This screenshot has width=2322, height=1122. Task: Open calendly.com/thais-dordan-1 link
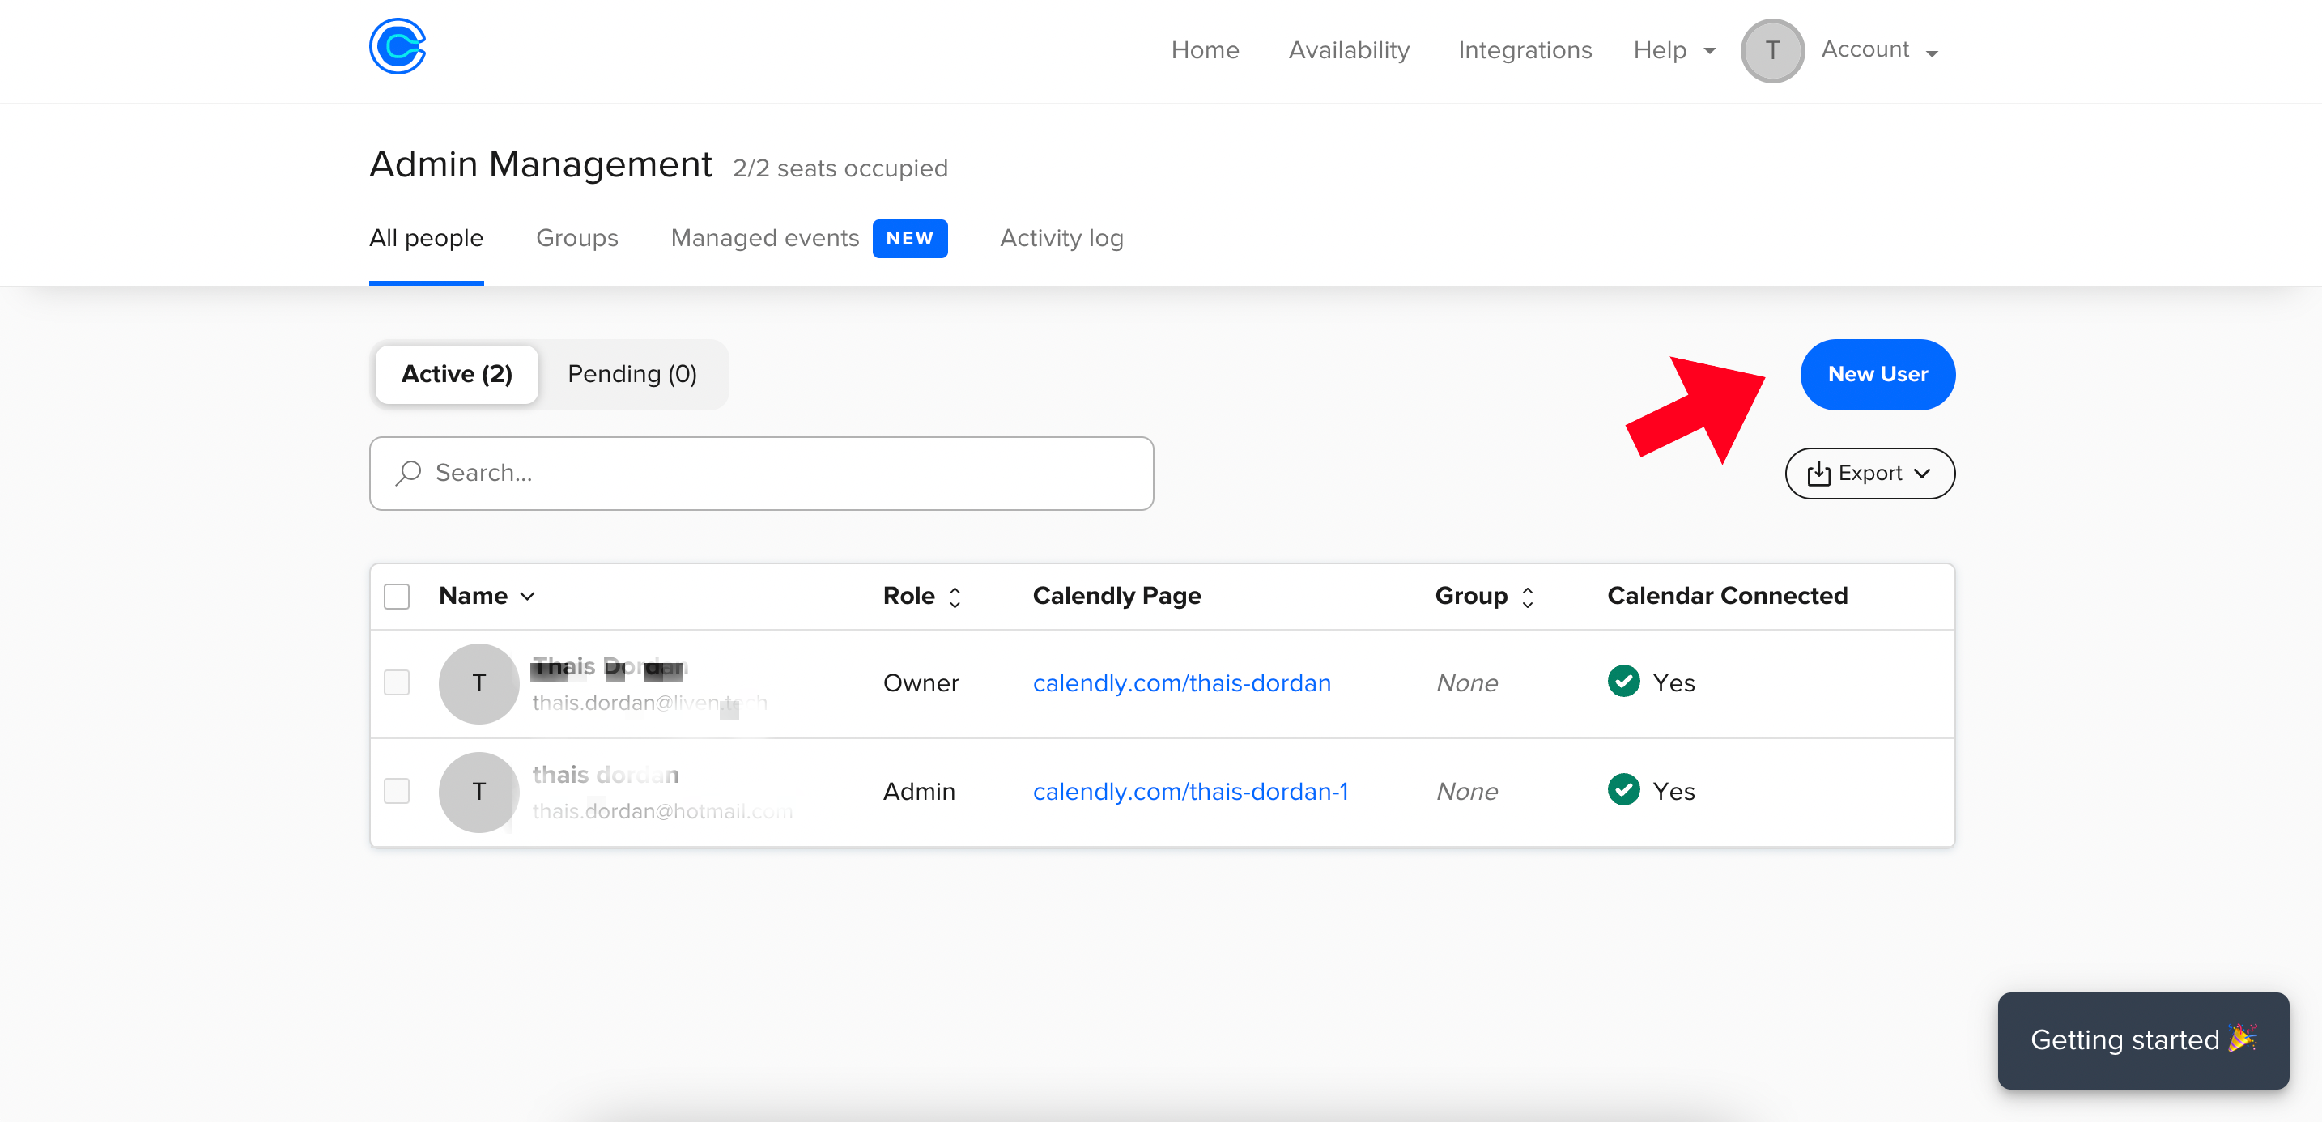(1190, 791)
